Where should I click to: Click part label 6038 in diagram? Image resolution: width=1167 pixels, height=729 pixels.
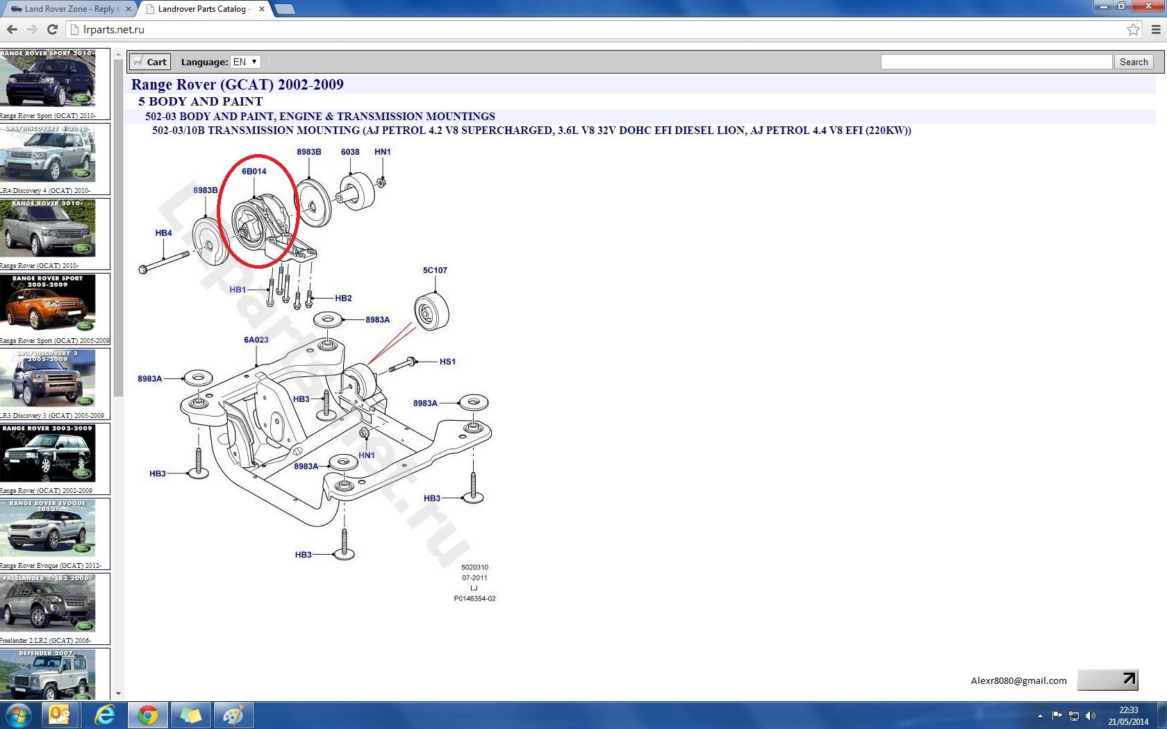(x=350, y=152)
